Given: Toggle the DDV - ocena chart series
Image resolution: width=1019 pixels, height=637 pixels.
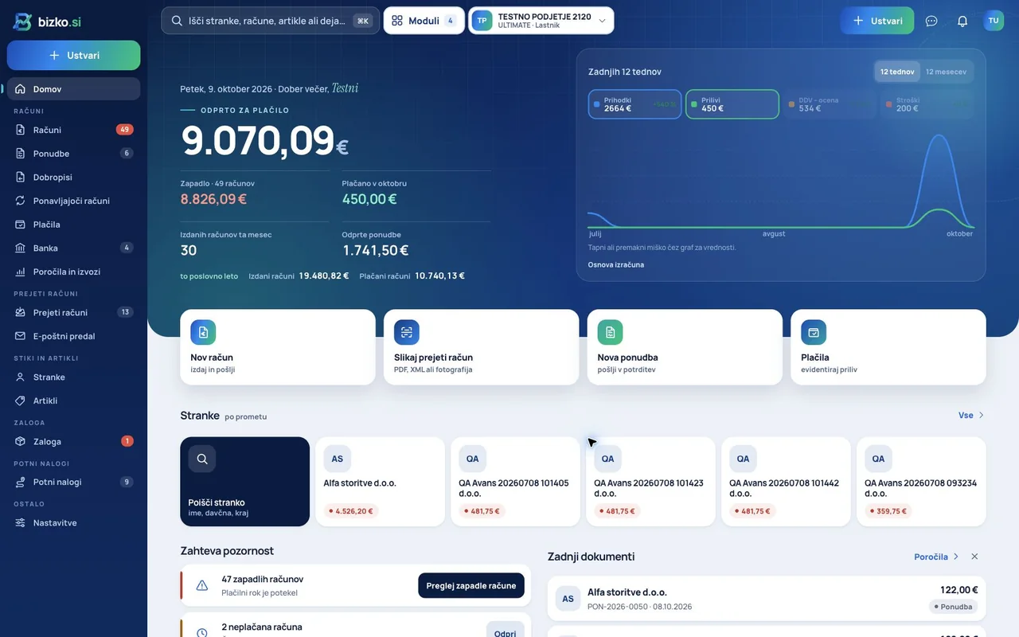Looking at the screenshot, I should point(830,104).
